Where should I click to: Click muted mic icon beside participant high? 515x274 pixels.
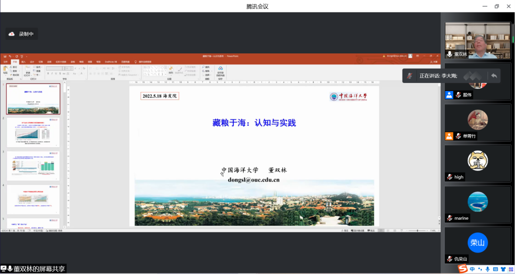449,177
